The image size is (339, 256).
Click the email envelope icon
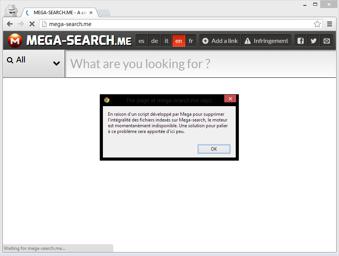coord(327,41)
